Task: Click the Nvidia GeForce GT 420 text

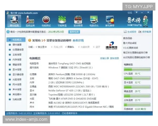Action: pyautogui.click(x=70, y=91)
